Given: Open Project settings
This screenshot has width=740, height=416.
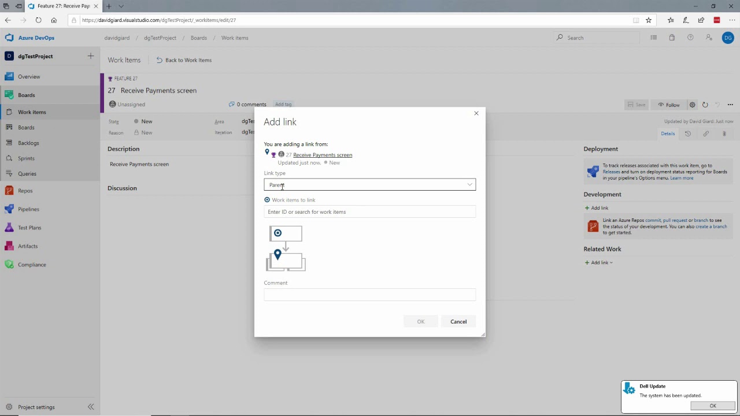Looking at the screenshot, I should tap(36, 407).
